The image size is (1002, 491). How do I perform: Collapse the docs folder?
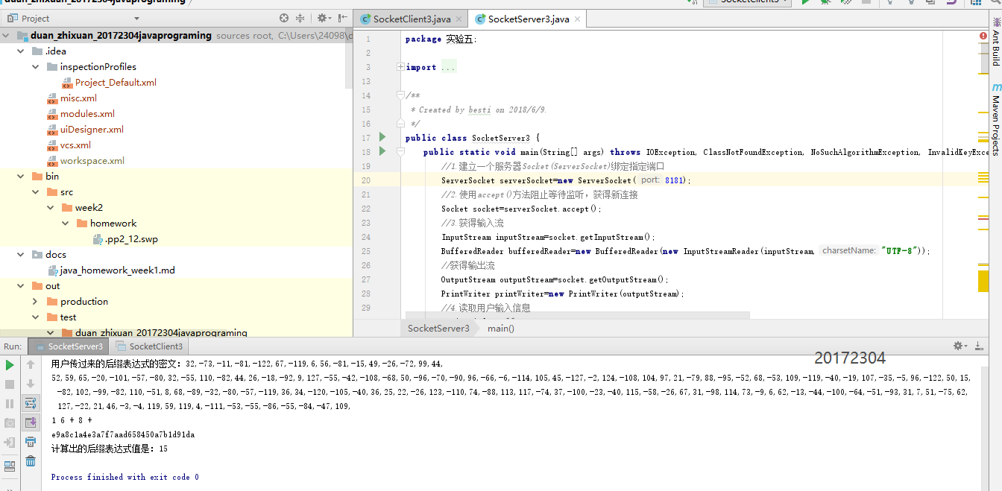[20, 255]
